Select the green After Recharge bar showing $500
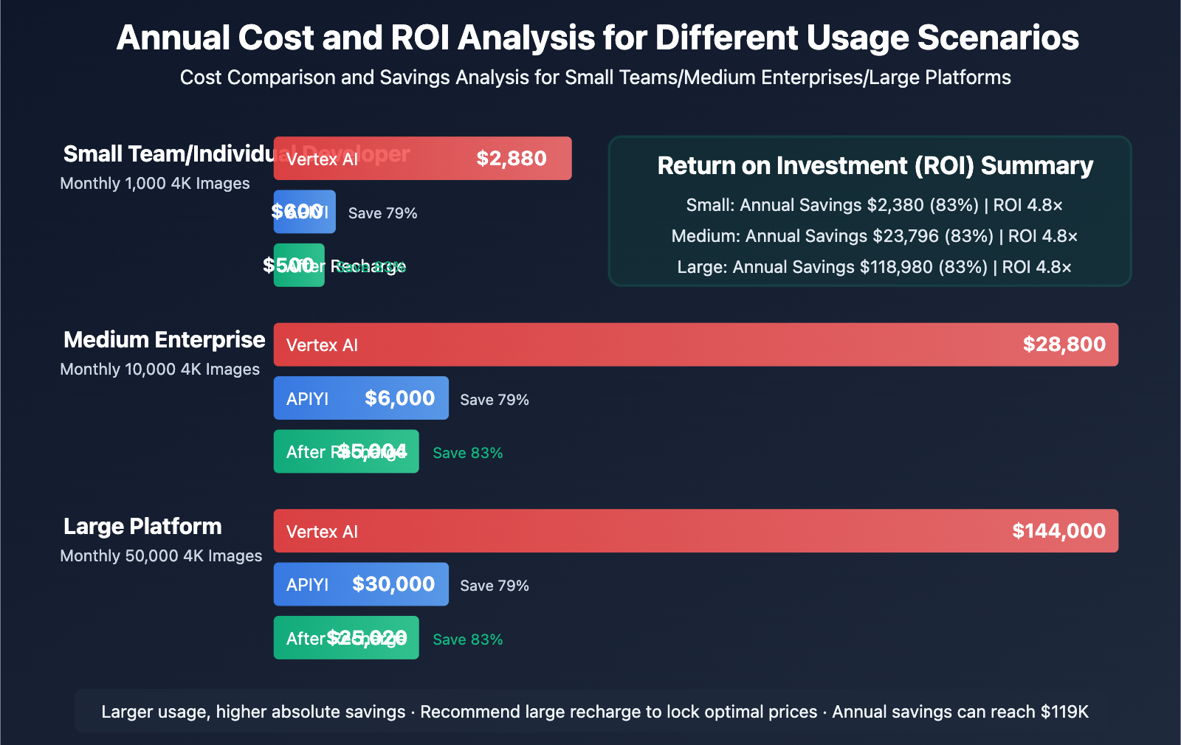The width and height of the screenshot is (1181, 745). 298,266
